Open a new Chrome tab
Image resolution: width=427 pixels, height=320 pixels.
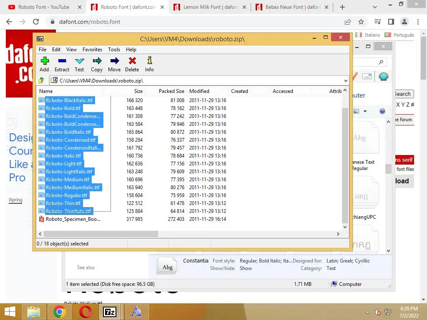pos(342,7)
